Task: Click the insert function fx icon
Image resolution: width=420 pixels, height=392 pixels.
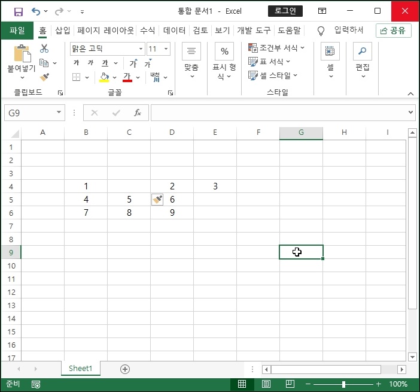Action: pyautogui.click(x=138, y=113)
